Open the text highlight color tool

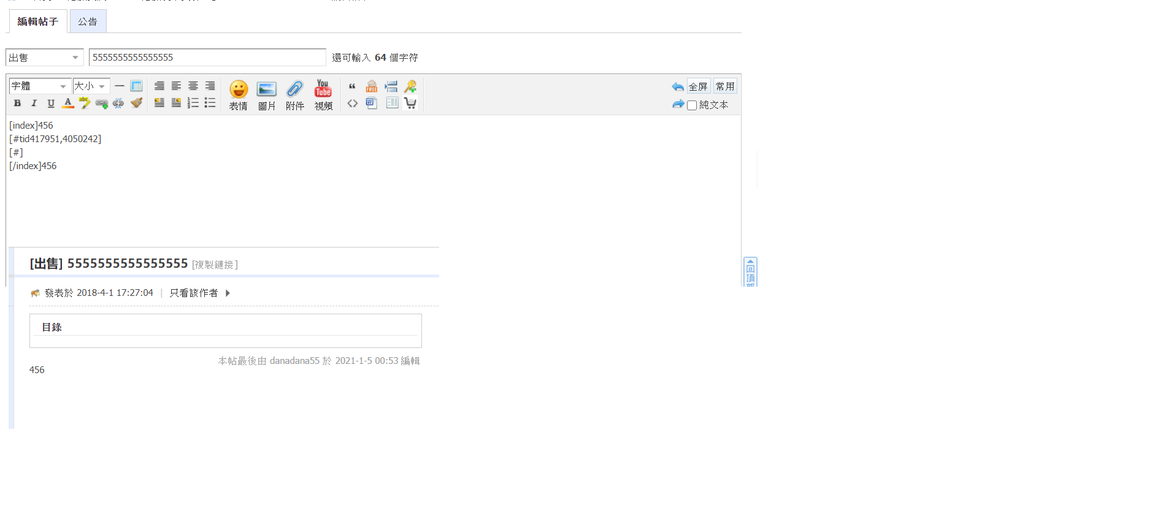pos(85,104)
